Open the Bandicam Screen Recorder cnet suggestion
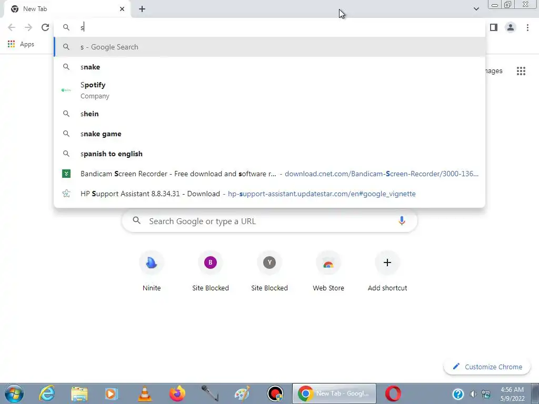Image resolution: width=539 pixels, height=404 pixels. (269, 174)
